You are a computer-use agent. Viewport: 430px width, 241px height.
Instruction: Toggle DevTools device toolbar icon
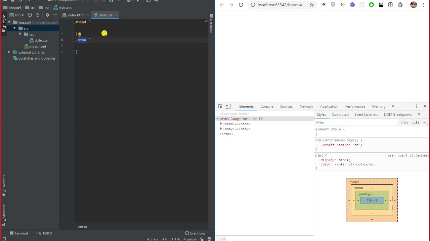228,106
